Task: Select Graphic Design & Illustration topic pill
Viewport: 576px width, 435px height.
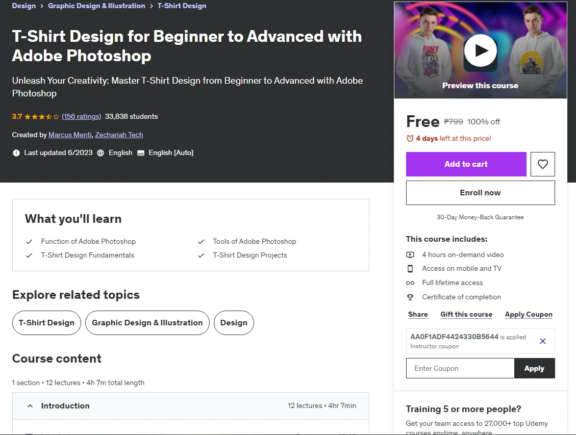Action: tap(147, 323)
